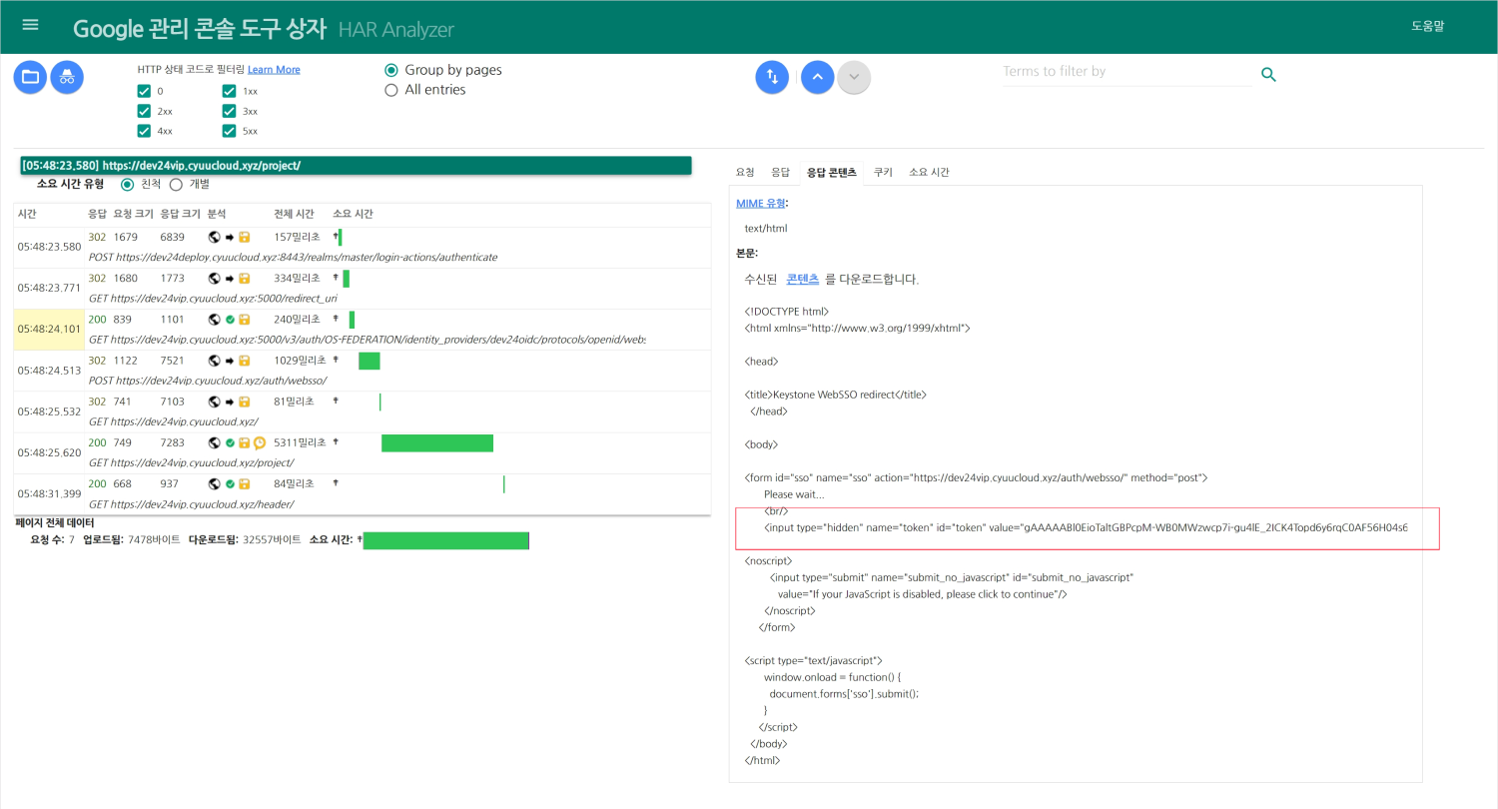Open the 소요 시간 tab

[929, 172]
